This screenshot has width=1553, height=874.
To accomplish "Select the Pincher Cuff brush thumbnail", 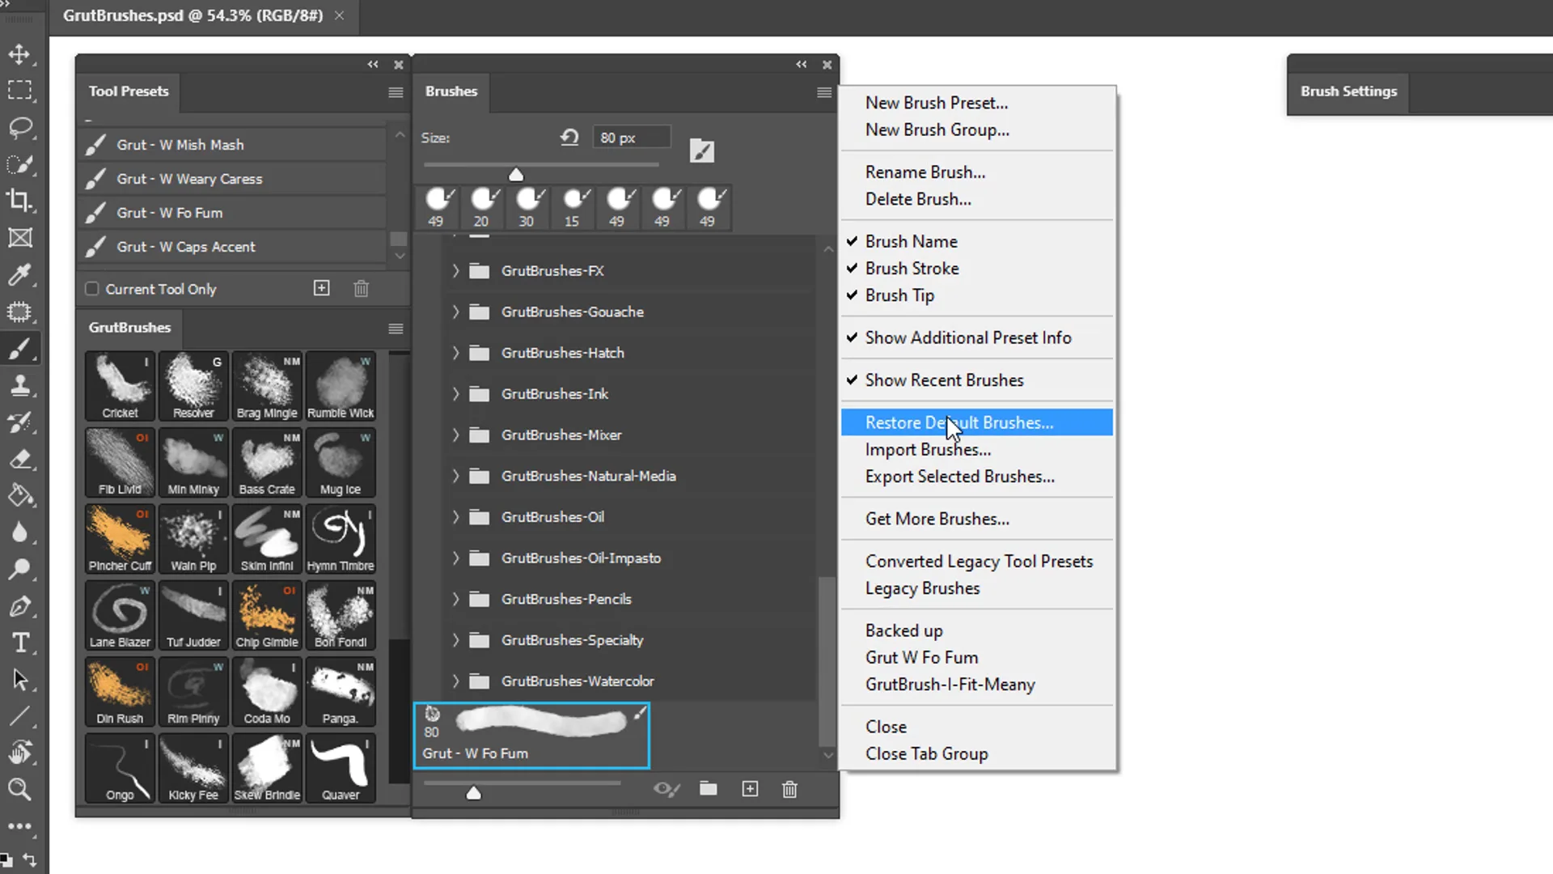I will click(120, 538).
